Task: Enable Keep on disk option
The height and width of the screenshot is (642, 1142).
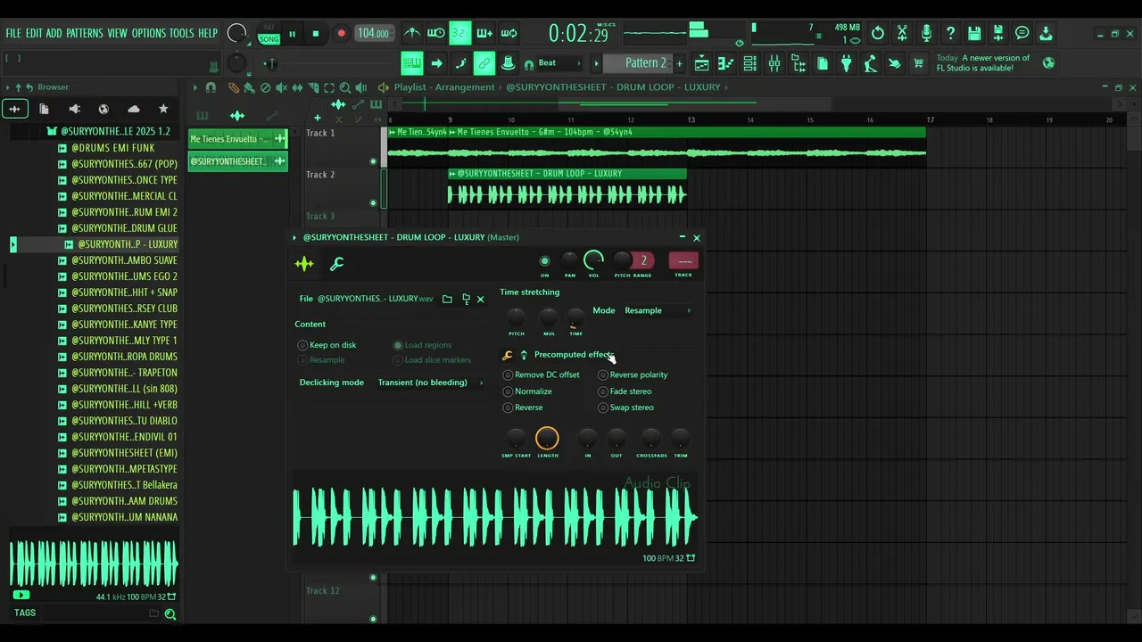Action: [x=327, y=345]
